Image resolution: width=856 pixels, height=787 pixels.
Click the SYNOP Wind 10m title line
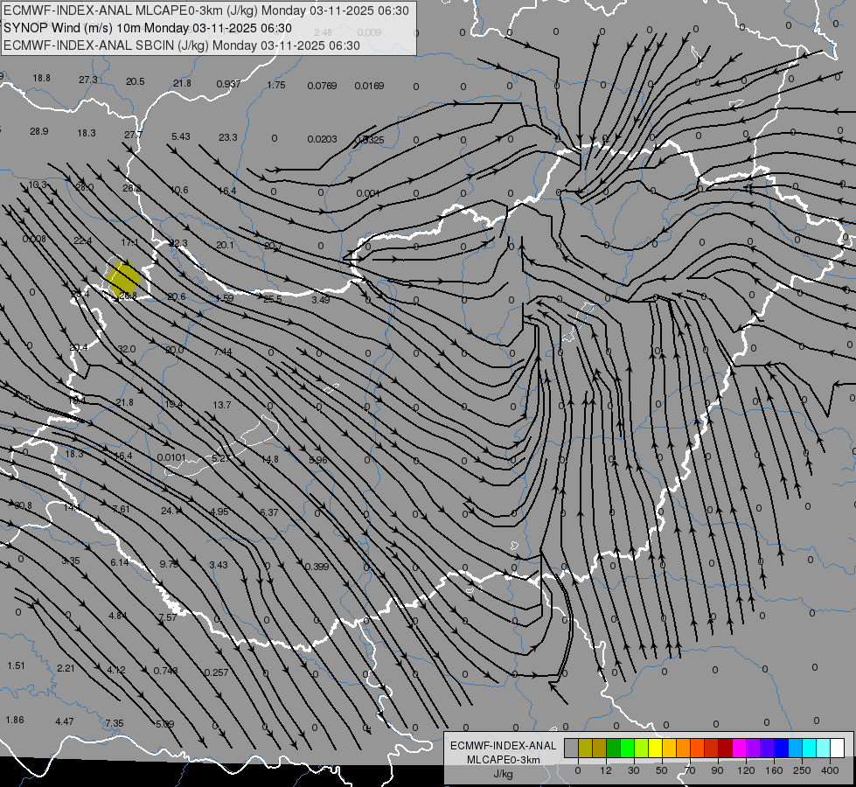[x=148, y=28]
